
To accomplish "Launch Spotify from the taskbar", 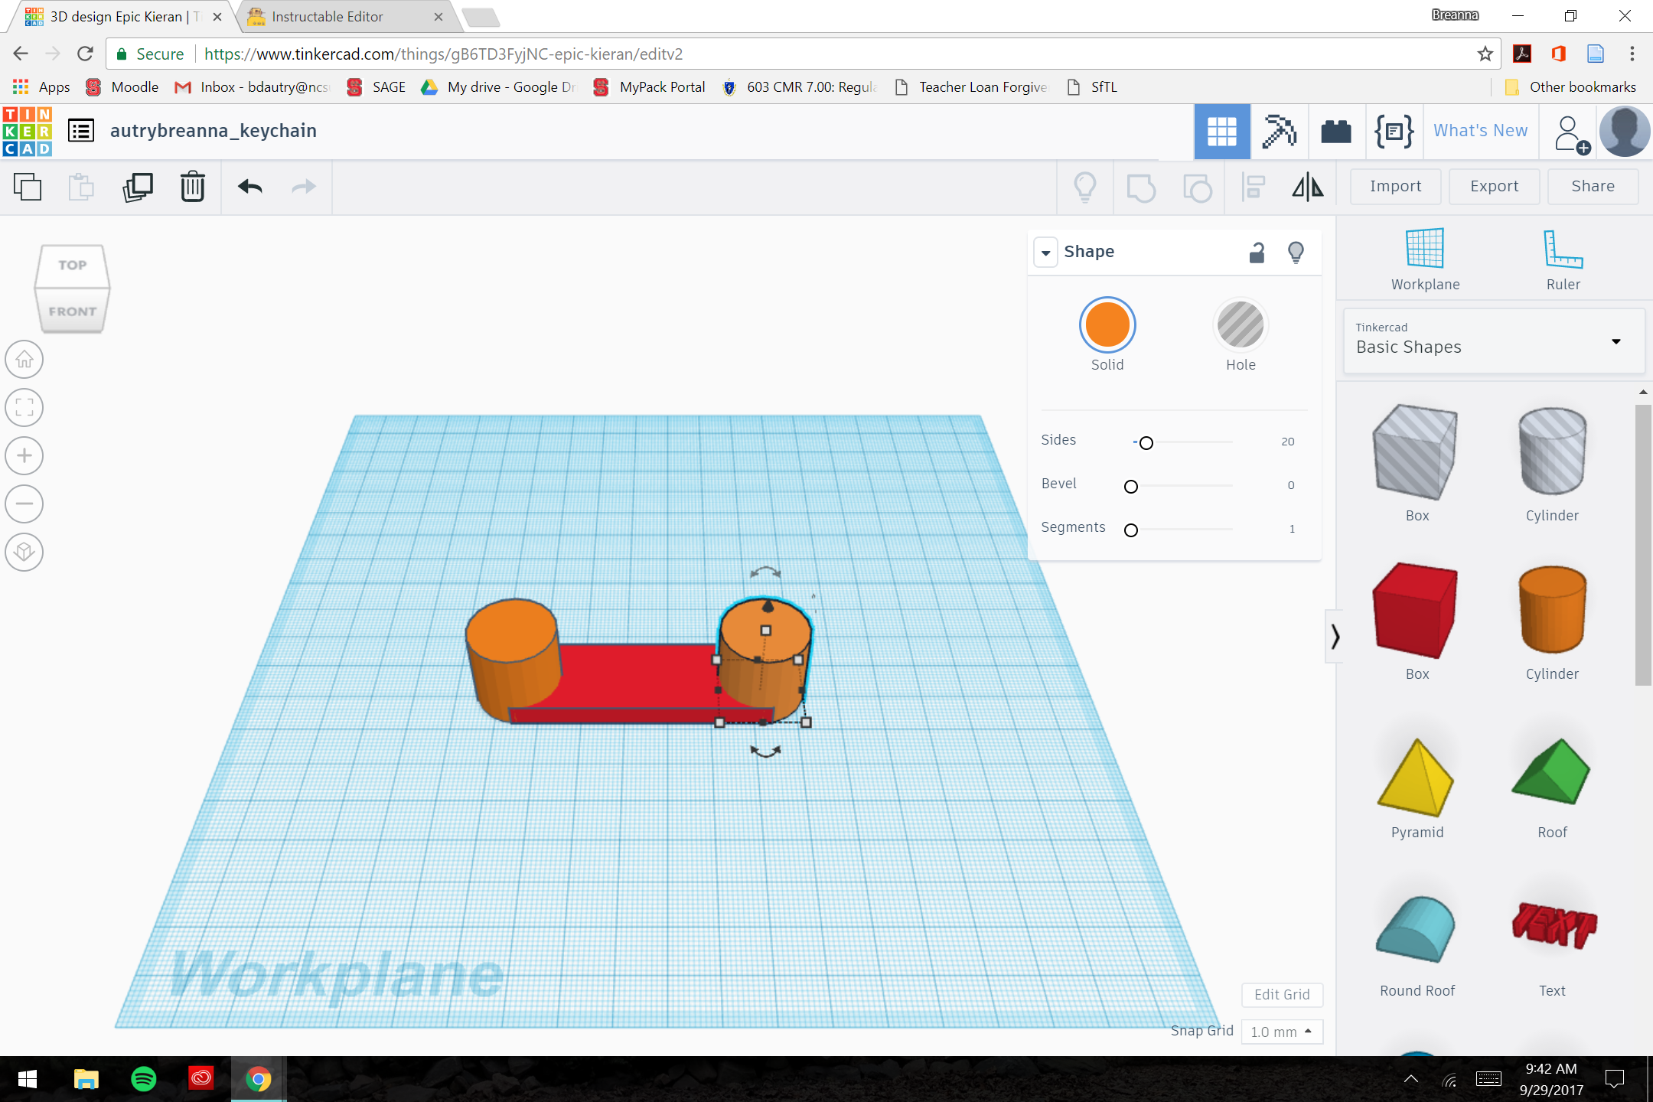I will 145,1080.
